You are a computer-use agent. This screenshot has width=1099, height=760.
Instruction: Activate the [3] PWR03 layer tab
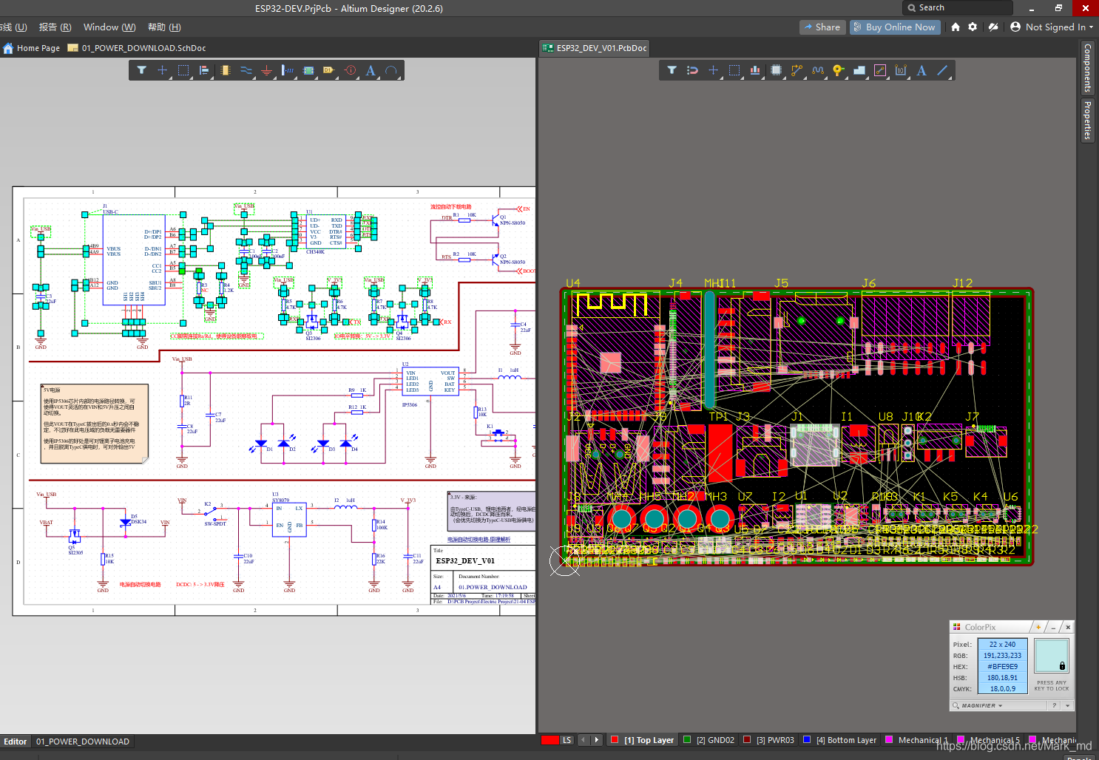(768, 740)
